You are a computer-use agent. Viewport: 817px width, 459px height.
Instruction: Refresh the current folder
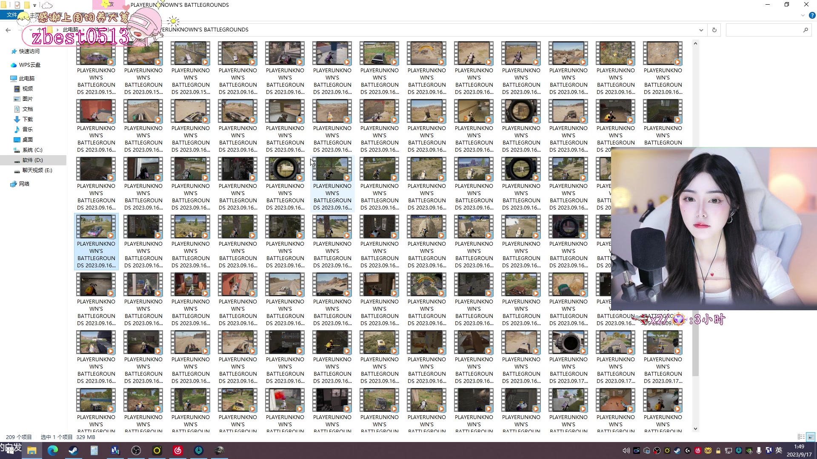[x=714, y=30]
